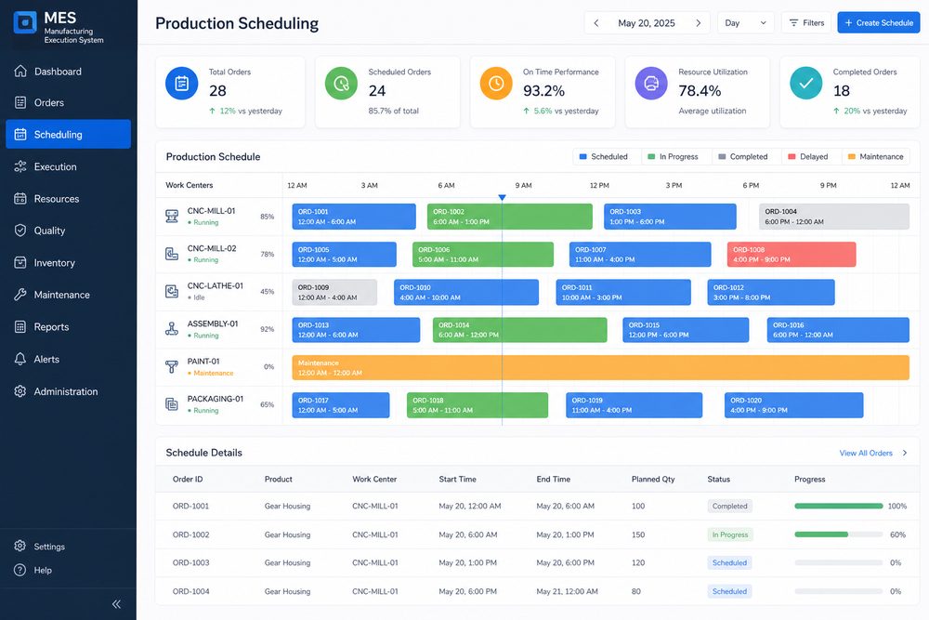This screenshot has height=620, width=929.
Task: Toggle the In Progress legend filter
Action: pyautogui.click(x=673, y=156)
